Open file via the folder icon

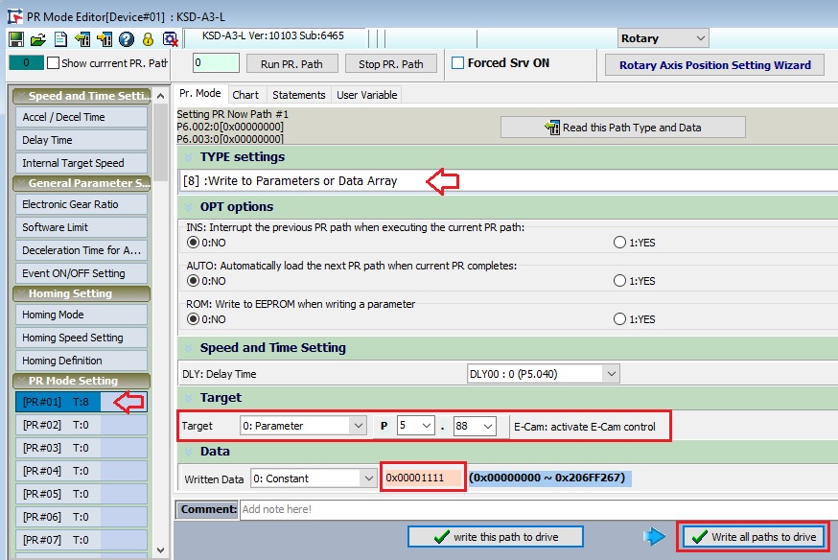point(37,39)
